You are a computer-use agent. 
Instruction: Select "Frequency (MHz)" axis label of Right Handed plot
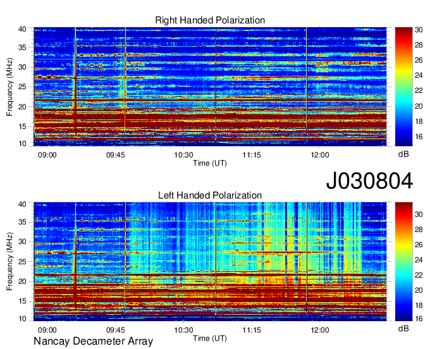tap(9, 87)
